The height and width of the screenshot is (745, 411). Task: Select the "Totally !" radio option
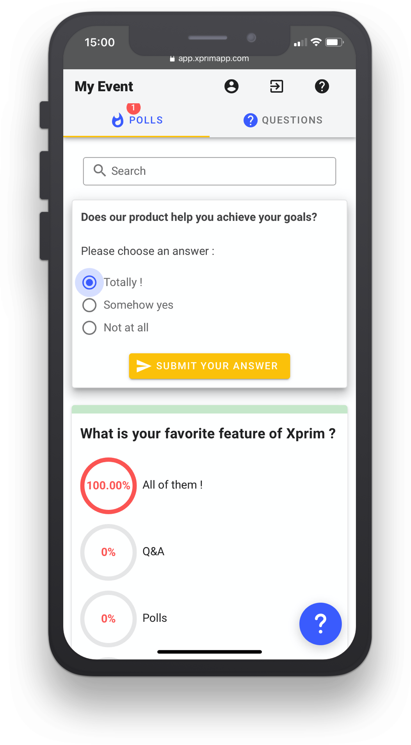[x=89, y=282]
